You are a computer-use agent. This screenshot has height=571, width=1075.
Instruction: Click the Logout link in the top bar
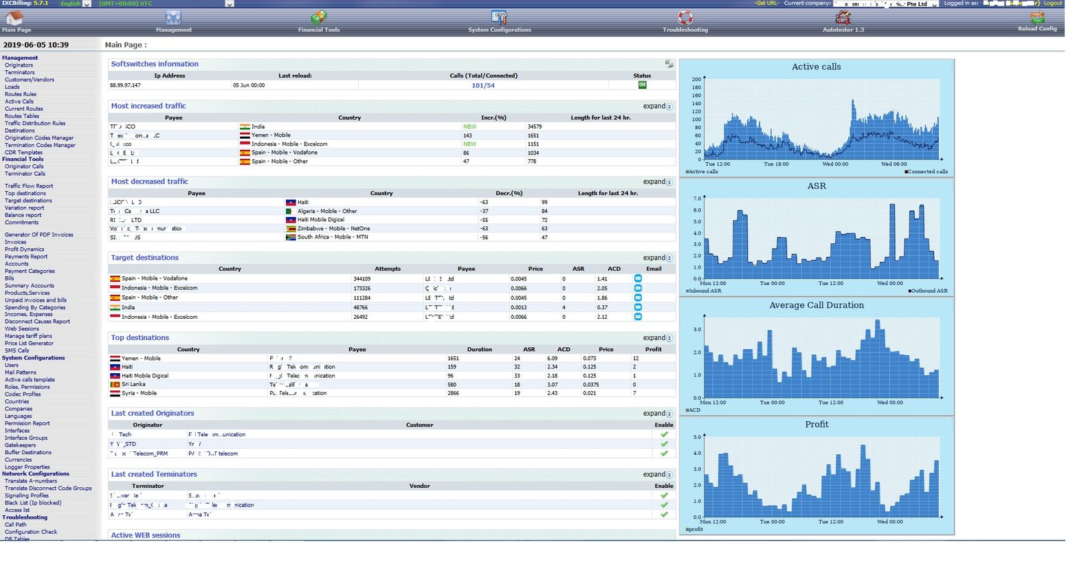[1052, 3]
